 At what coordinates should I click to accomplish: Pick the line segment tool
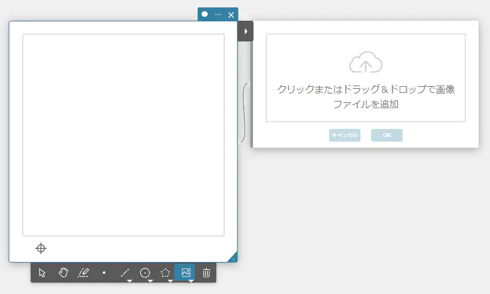click(125, 273)
